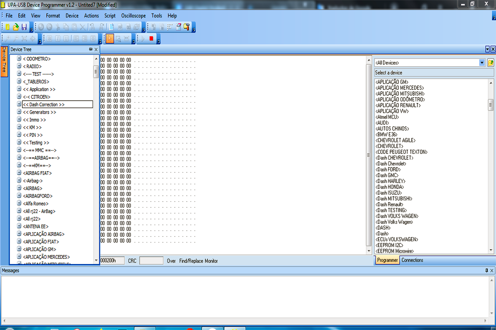Open the Device menu
This screenshot has width=496, height=330.
coord(72,16)
